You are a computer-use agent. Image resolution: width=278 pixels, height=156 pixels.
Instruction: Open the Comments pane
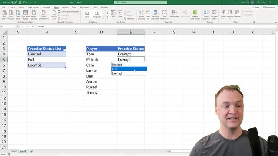[269, 7]
